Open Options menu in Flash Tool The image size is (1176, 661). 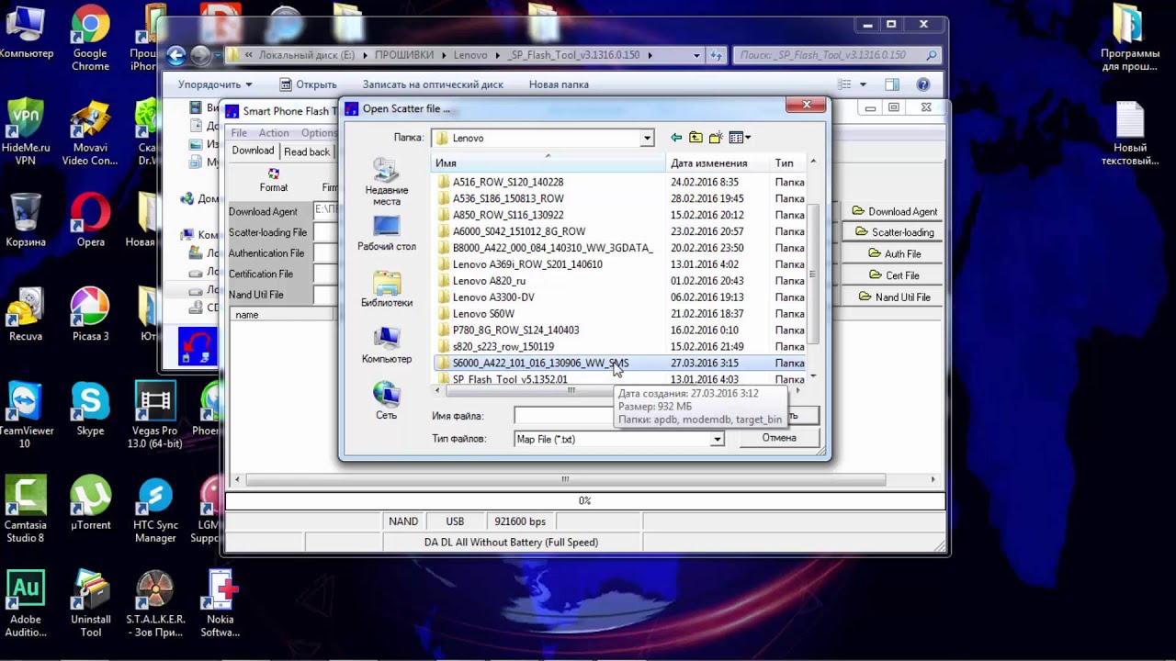click(x=319, y=133)
